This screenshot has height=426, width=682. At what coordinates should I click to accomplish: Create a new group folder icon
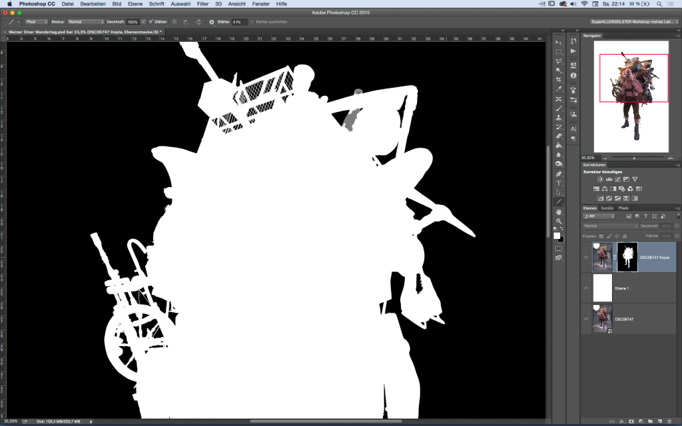pos(650,421)
